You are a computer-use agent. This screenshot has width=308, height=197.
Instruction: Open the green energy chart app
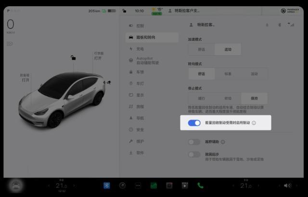[154, 185]
